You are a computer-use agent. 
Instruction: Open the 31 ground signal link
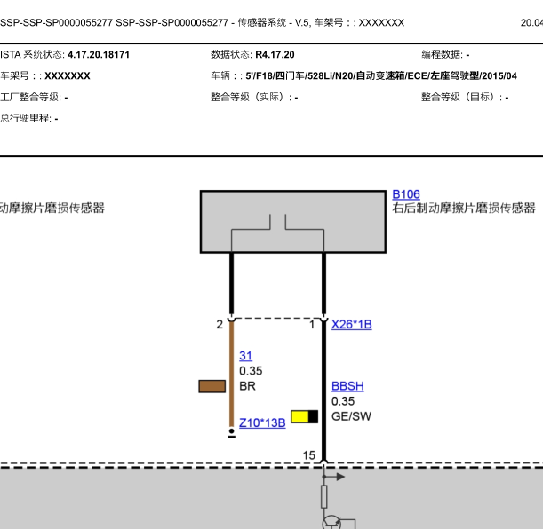(x=245, y=355)
